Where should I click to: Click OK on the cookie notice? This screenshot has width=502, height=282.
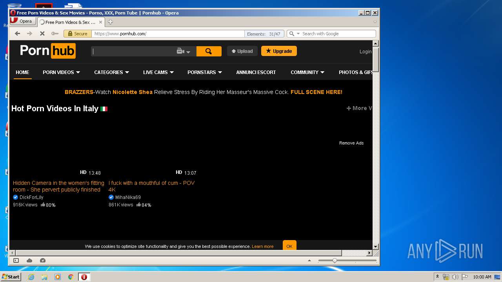(x=289, y=246)
